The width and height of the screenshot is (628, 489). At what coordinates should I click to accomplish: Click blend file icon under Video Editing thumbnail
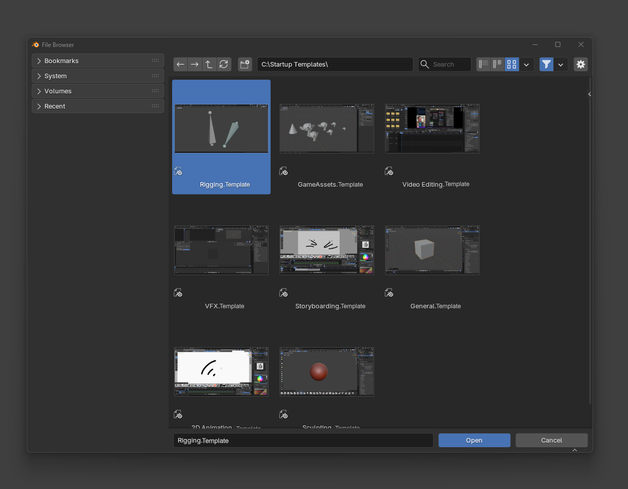click(389, 172)
